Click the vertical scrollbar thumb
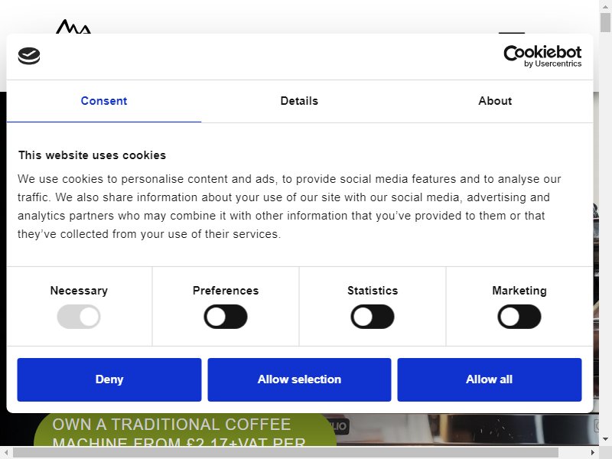The height and width of the screenshot is (459, 612). (605, 23)
